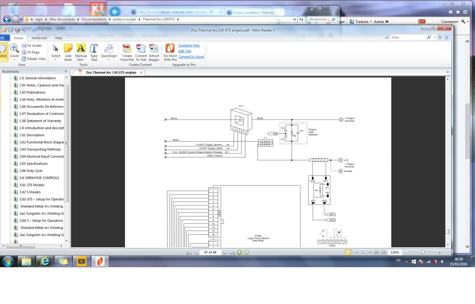475x304 pixels.
Task: Go to the first page of the PDF
Action: [189, 252]
